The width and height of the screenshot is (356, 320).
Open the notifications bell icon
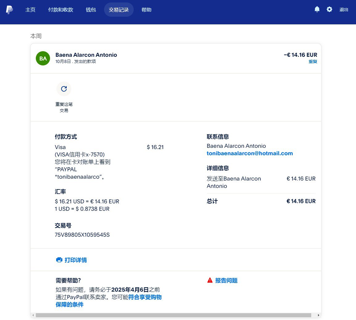click(317, 9)
